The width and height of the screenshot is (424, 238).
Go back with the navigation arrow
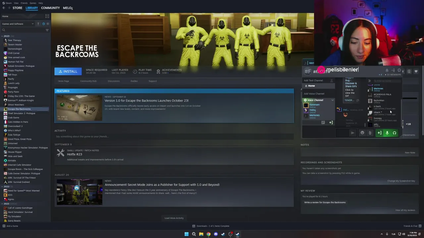pyautogui.click(x=3, y=8)
